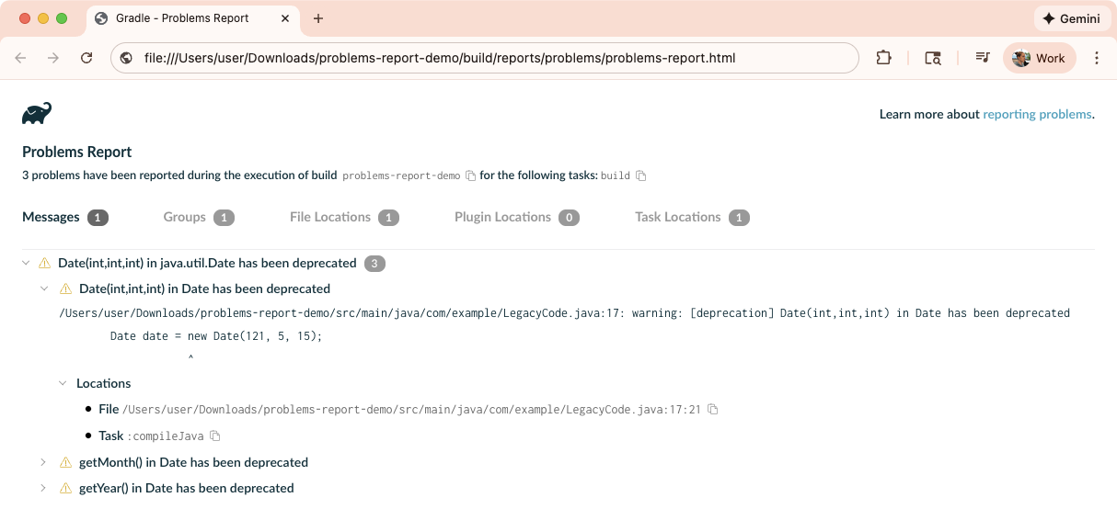Copy the LegacyCode.java file location
This screenshot has width=1117, height=509.
point(712,410)
